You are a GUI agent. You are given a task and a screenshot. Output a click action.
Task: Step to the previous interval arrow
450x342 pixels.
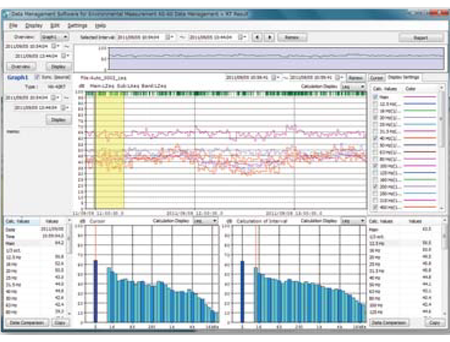257,37
